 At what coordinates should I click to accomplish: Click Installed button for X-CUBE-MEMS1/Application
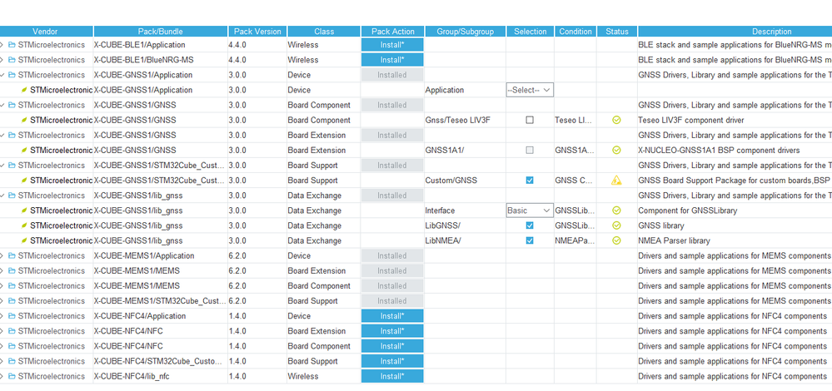pyautogui.click(x=392, y=256)
